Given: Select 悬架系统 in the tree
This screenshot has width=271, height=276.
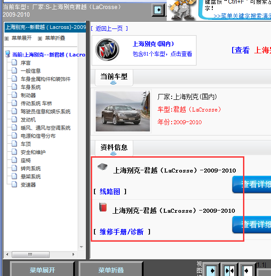Looking at the screenshot, I should tap(31, 177).
